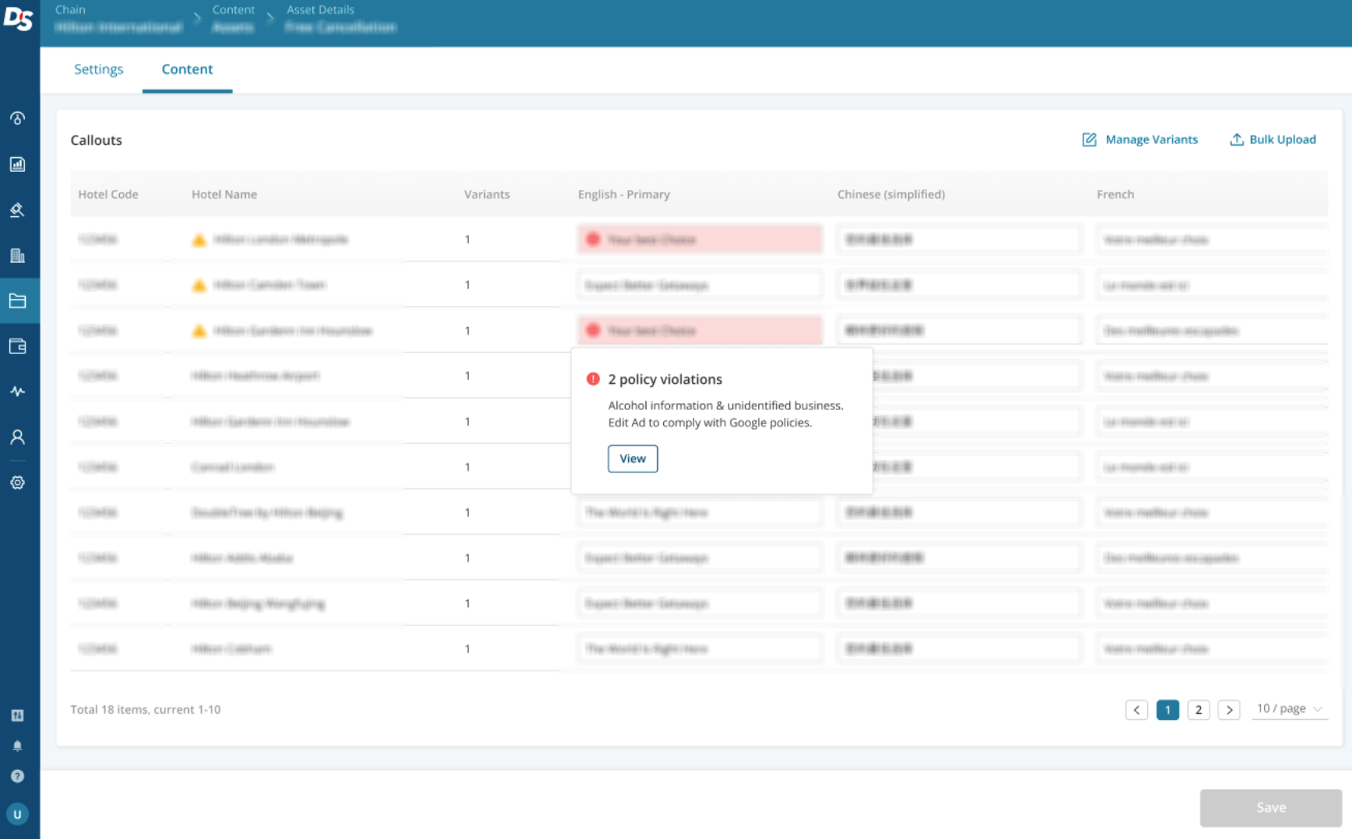This screenshot has width=1352, height=839.
Task: Open the dashboard gauge sidebar icon
Action: [17, 118]
